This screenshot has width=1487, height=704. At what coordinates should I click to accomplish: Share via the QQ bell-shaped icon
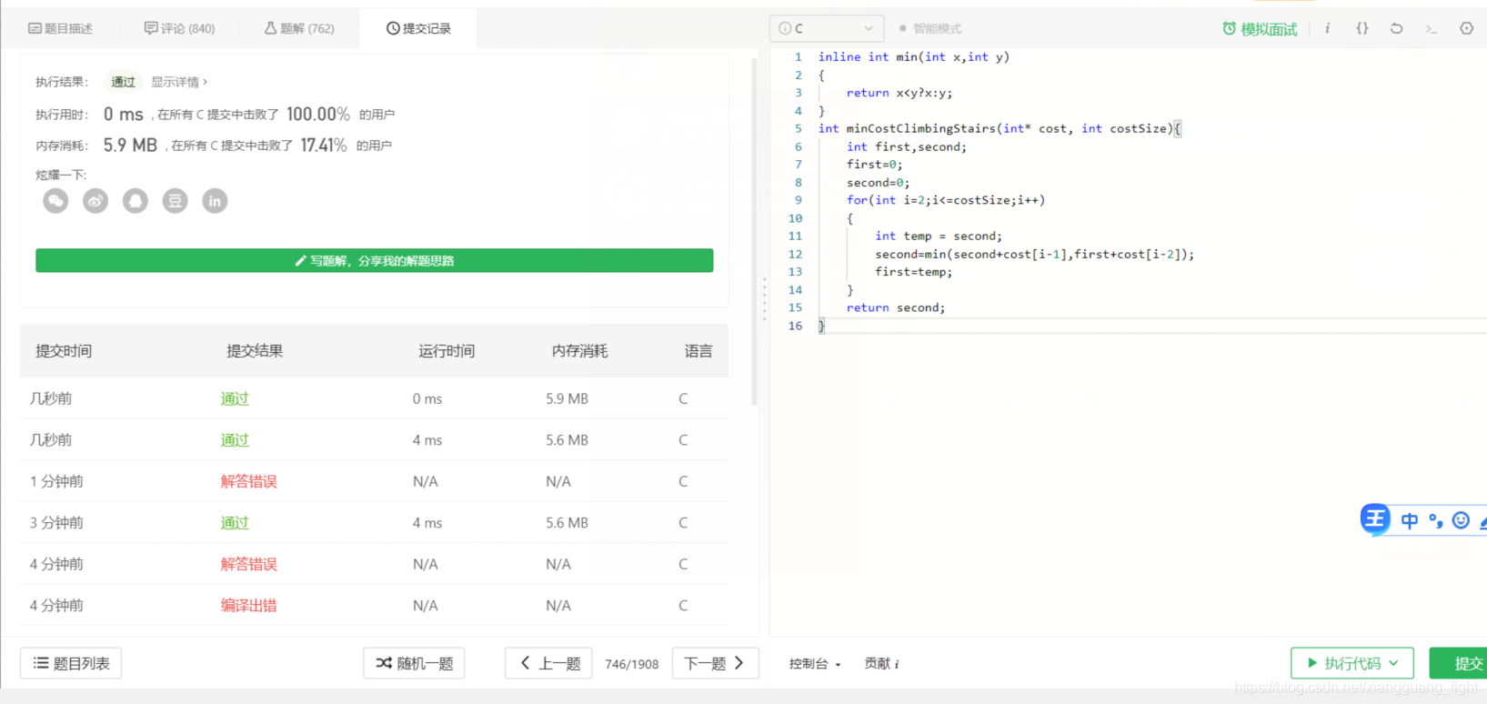136,201
